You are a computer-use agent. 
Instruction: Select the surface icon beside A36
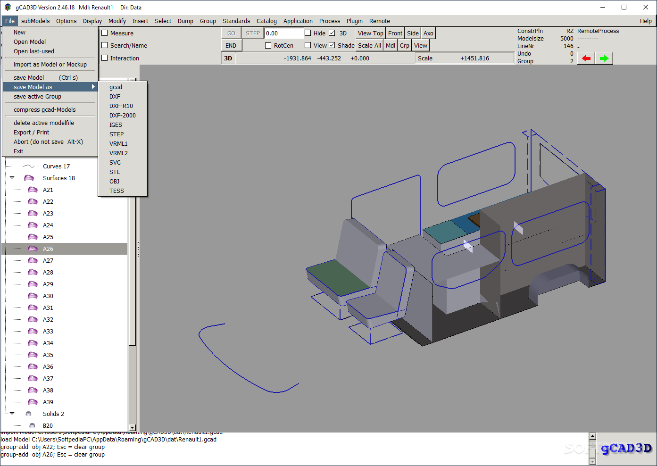[33, 366]
